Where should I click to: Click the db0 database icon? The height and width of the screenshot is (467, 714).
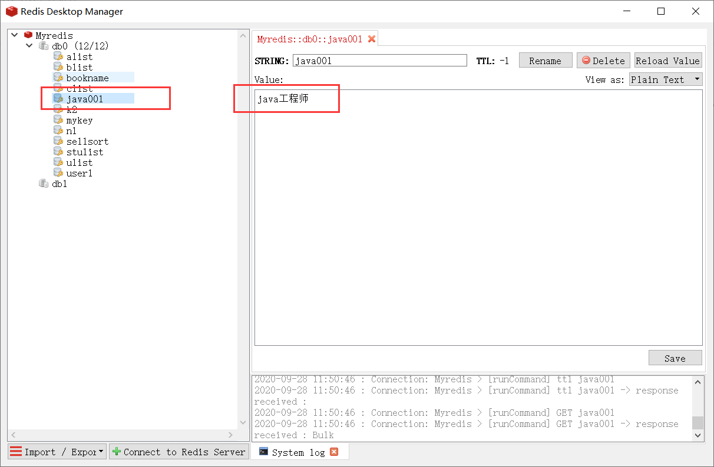click(43, 46)
